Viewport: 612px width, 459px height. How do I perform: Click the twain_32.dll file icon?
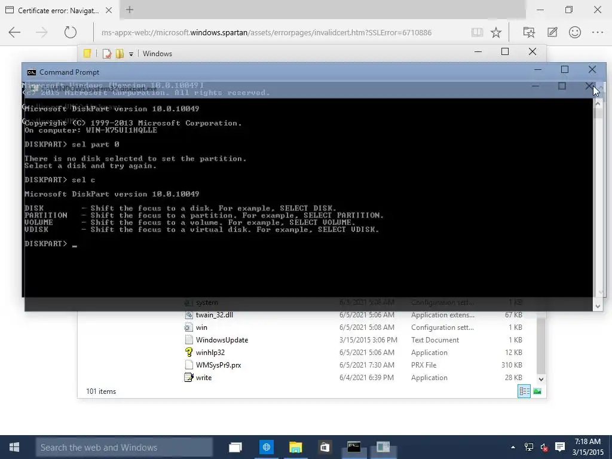pyautogui.click(x=188, y=314)
